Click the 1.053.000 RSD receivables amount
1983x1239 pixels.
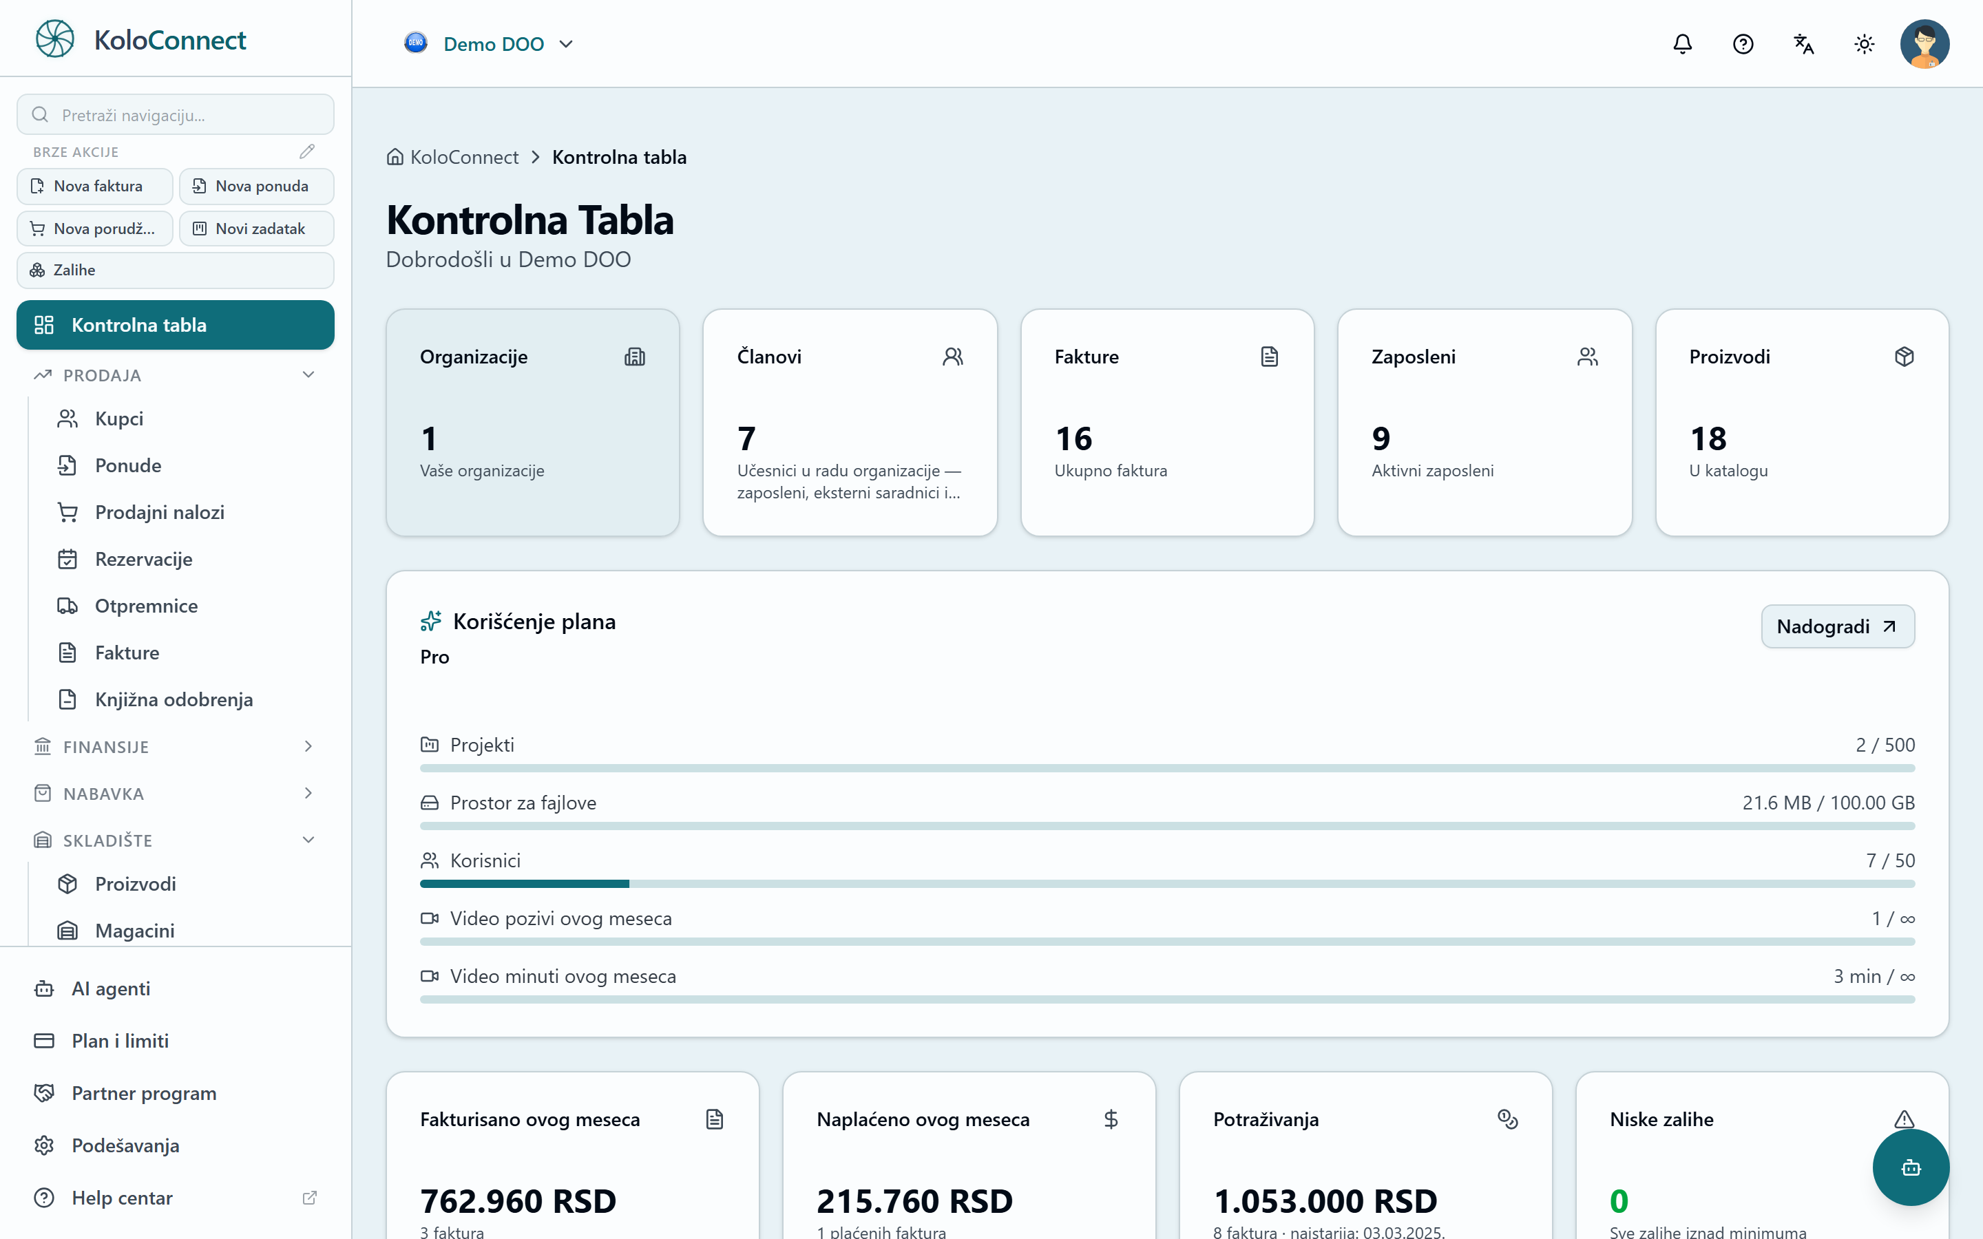click(x=1325, y=1201)
